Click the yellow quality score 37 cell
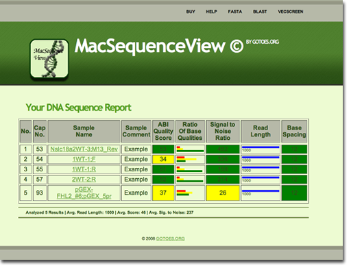Image resolution: width=351 pixels, height=268 pixels. 163,193
